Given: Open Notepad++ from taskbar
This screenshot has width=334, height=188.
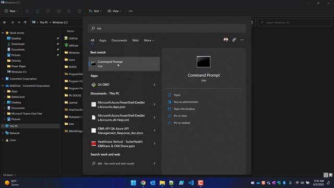Looking at the screenshot, I should tap(172, 183).
